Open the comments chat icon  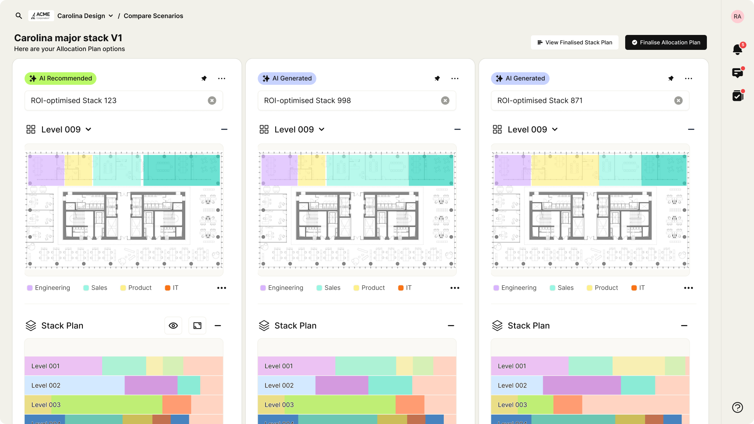tap(738, 73)
